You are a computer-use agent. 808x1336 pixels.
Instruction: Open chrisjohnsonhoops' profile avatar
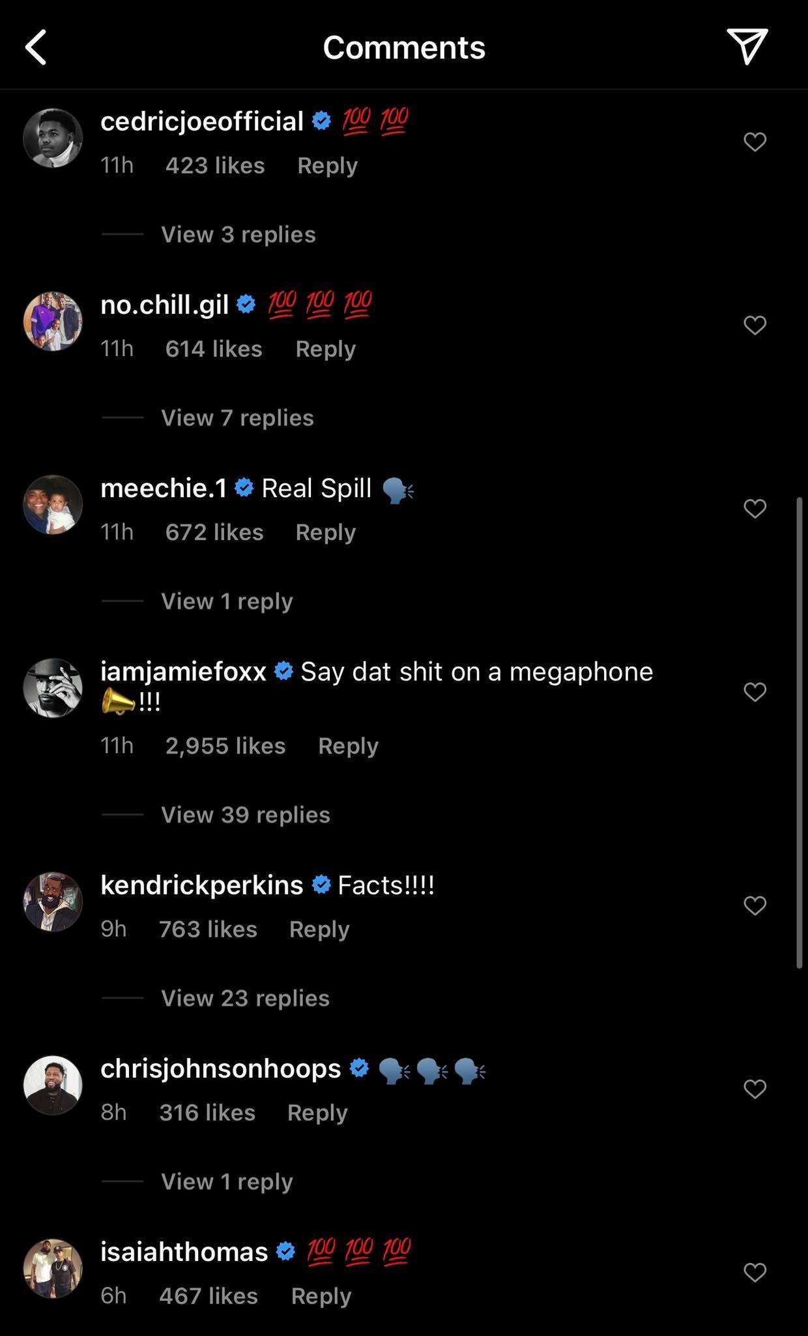pos(53,1085)
